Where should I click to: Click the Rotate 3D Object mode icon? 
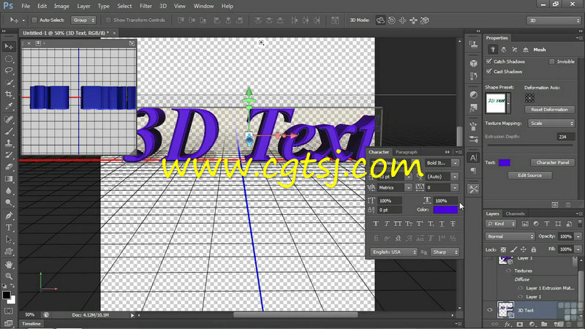point(380,20)
